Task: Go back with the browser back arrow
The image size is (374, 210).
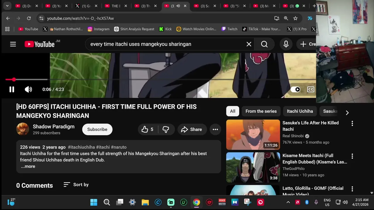Action: click(x=8, y=18)
